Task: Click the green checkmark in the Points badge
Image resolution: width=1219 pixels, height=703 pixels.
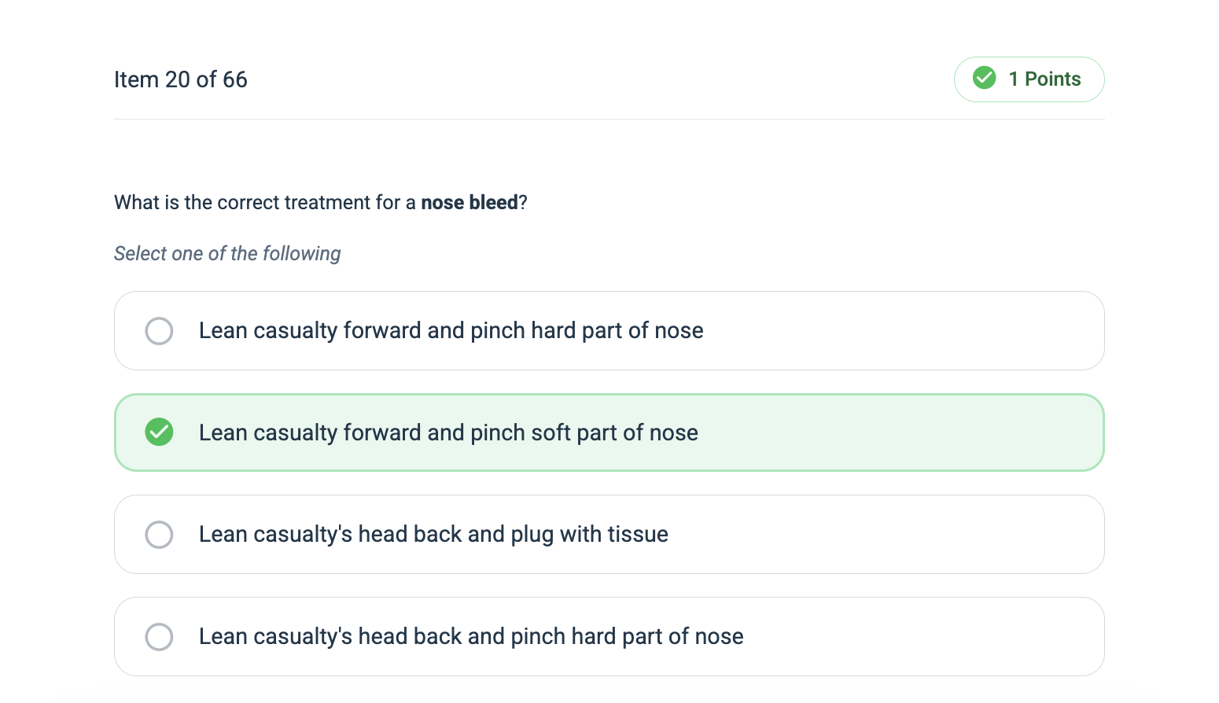Action: pos(984,79)
